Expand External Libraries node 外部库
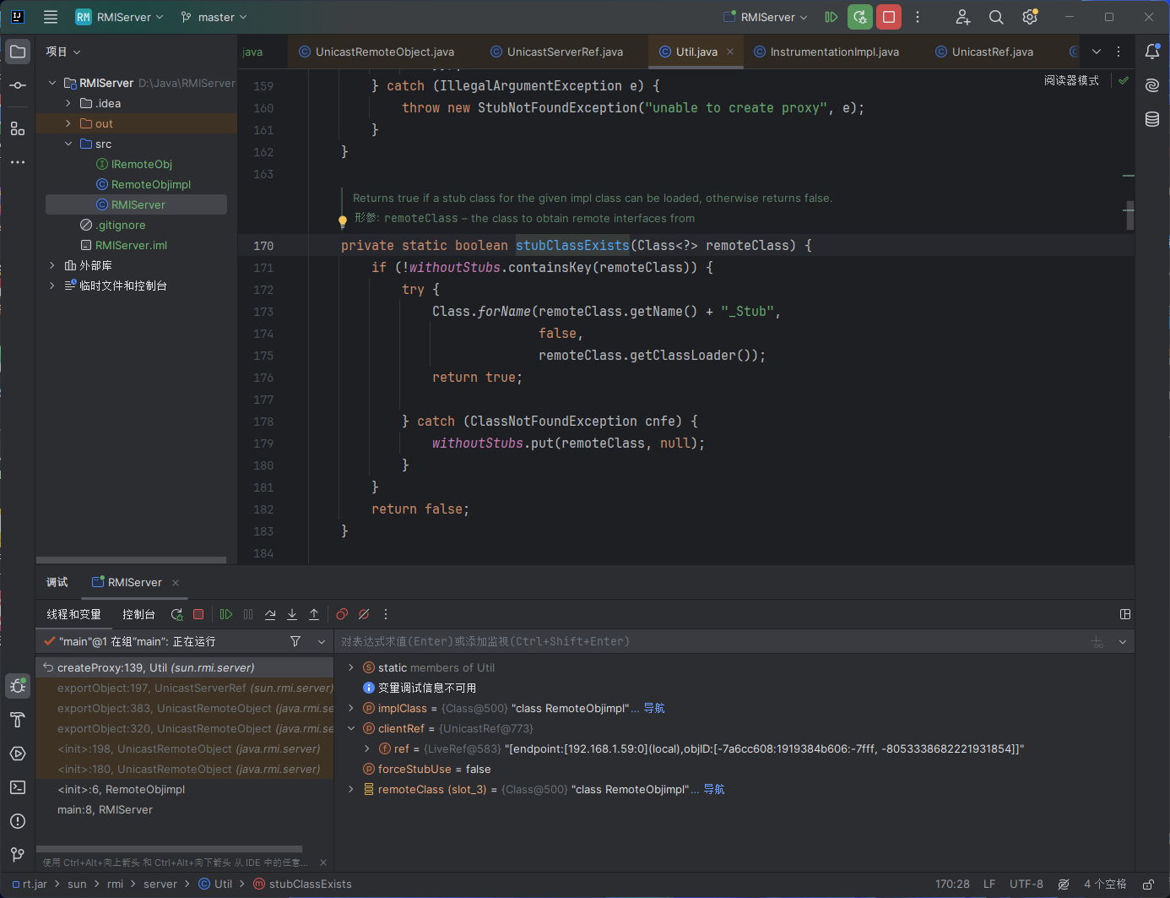Screen dimensions: 1170x898 (52, 265)
